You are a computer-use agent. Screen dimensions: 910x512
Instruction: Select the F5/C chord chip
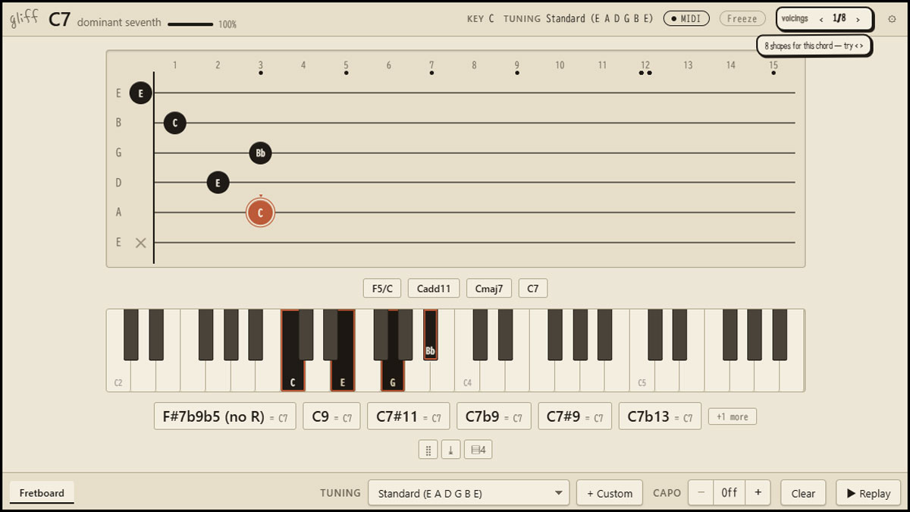[x=383, y=288]
